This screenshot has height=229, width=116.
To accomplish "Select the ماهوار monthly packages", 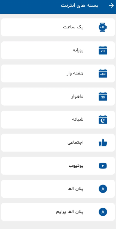I will (x=58, y=96).
